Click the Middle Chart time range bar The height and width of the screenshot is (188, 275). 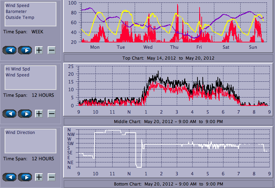point(168,121)
